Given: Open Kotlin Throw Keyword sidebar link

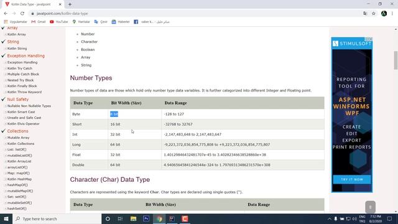Looking at the screenshot, I should tap(24, 92).
